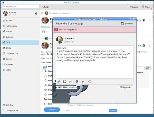Click the Rechercher search field
Image resolution: width=154 pixels, height=117 pixels.
21,7
